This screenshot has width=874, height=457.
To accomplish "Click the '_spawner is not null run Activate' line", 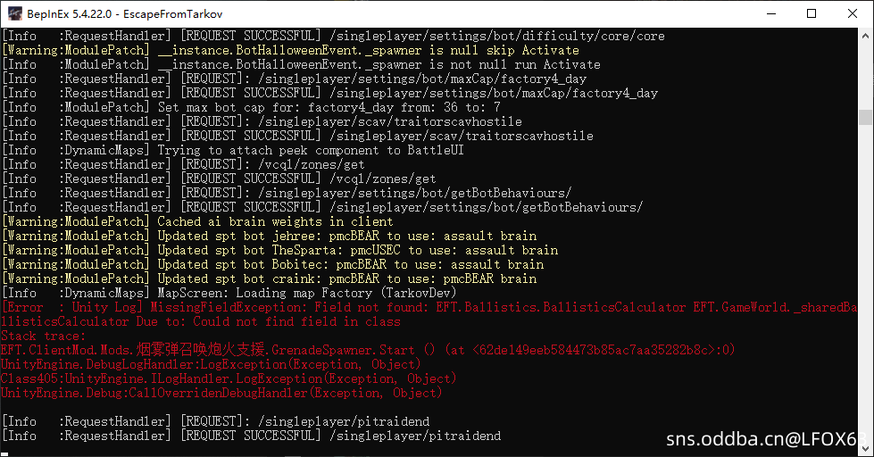I will point(302,64).
